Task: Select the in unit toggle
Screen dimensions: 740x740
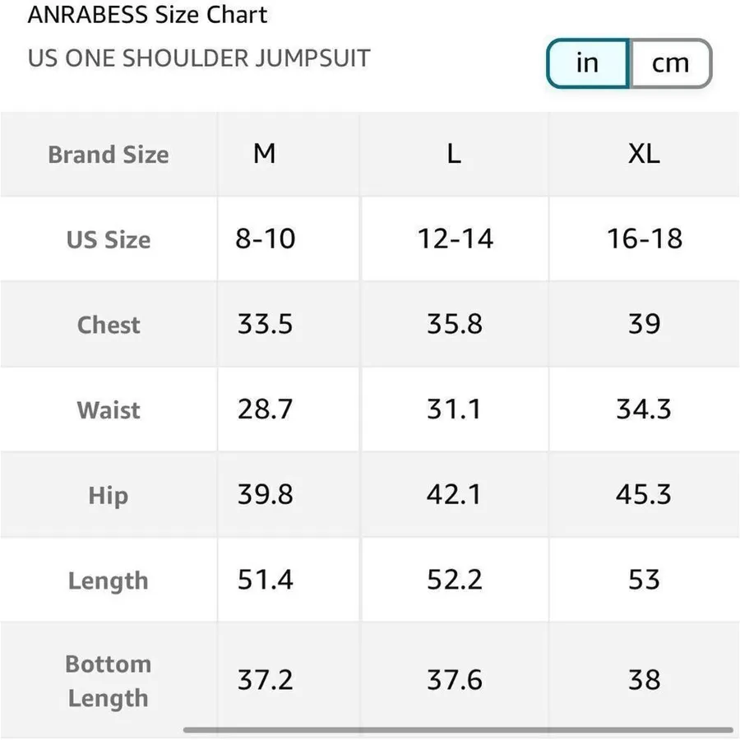Action: 588,63
